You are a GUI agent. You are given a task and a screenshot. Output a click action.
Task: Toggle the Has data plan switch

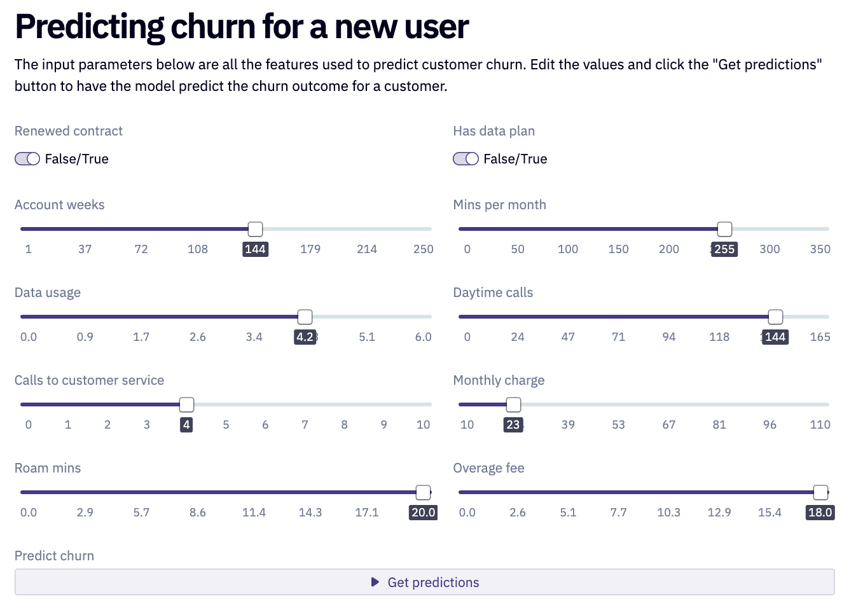click(x=466, y=159)
